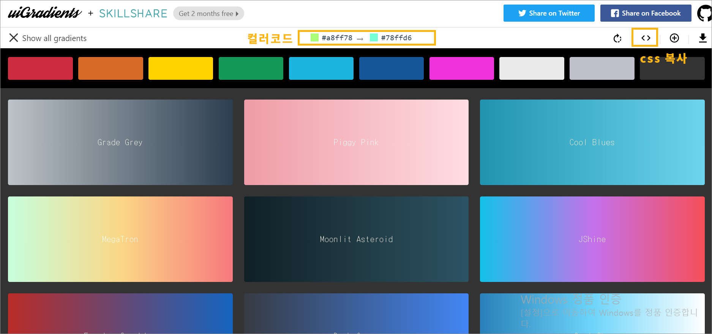Select the JShine gradient
The width and height of the screenshot is (712, 334).
click(x=592, y=239)
